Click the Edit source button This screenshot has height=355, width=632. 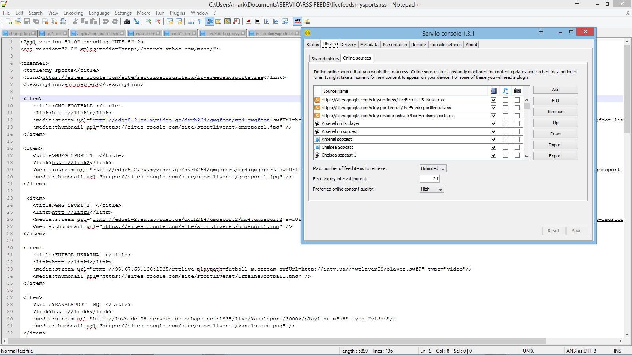pyautogui.click(x=555, y=101)
